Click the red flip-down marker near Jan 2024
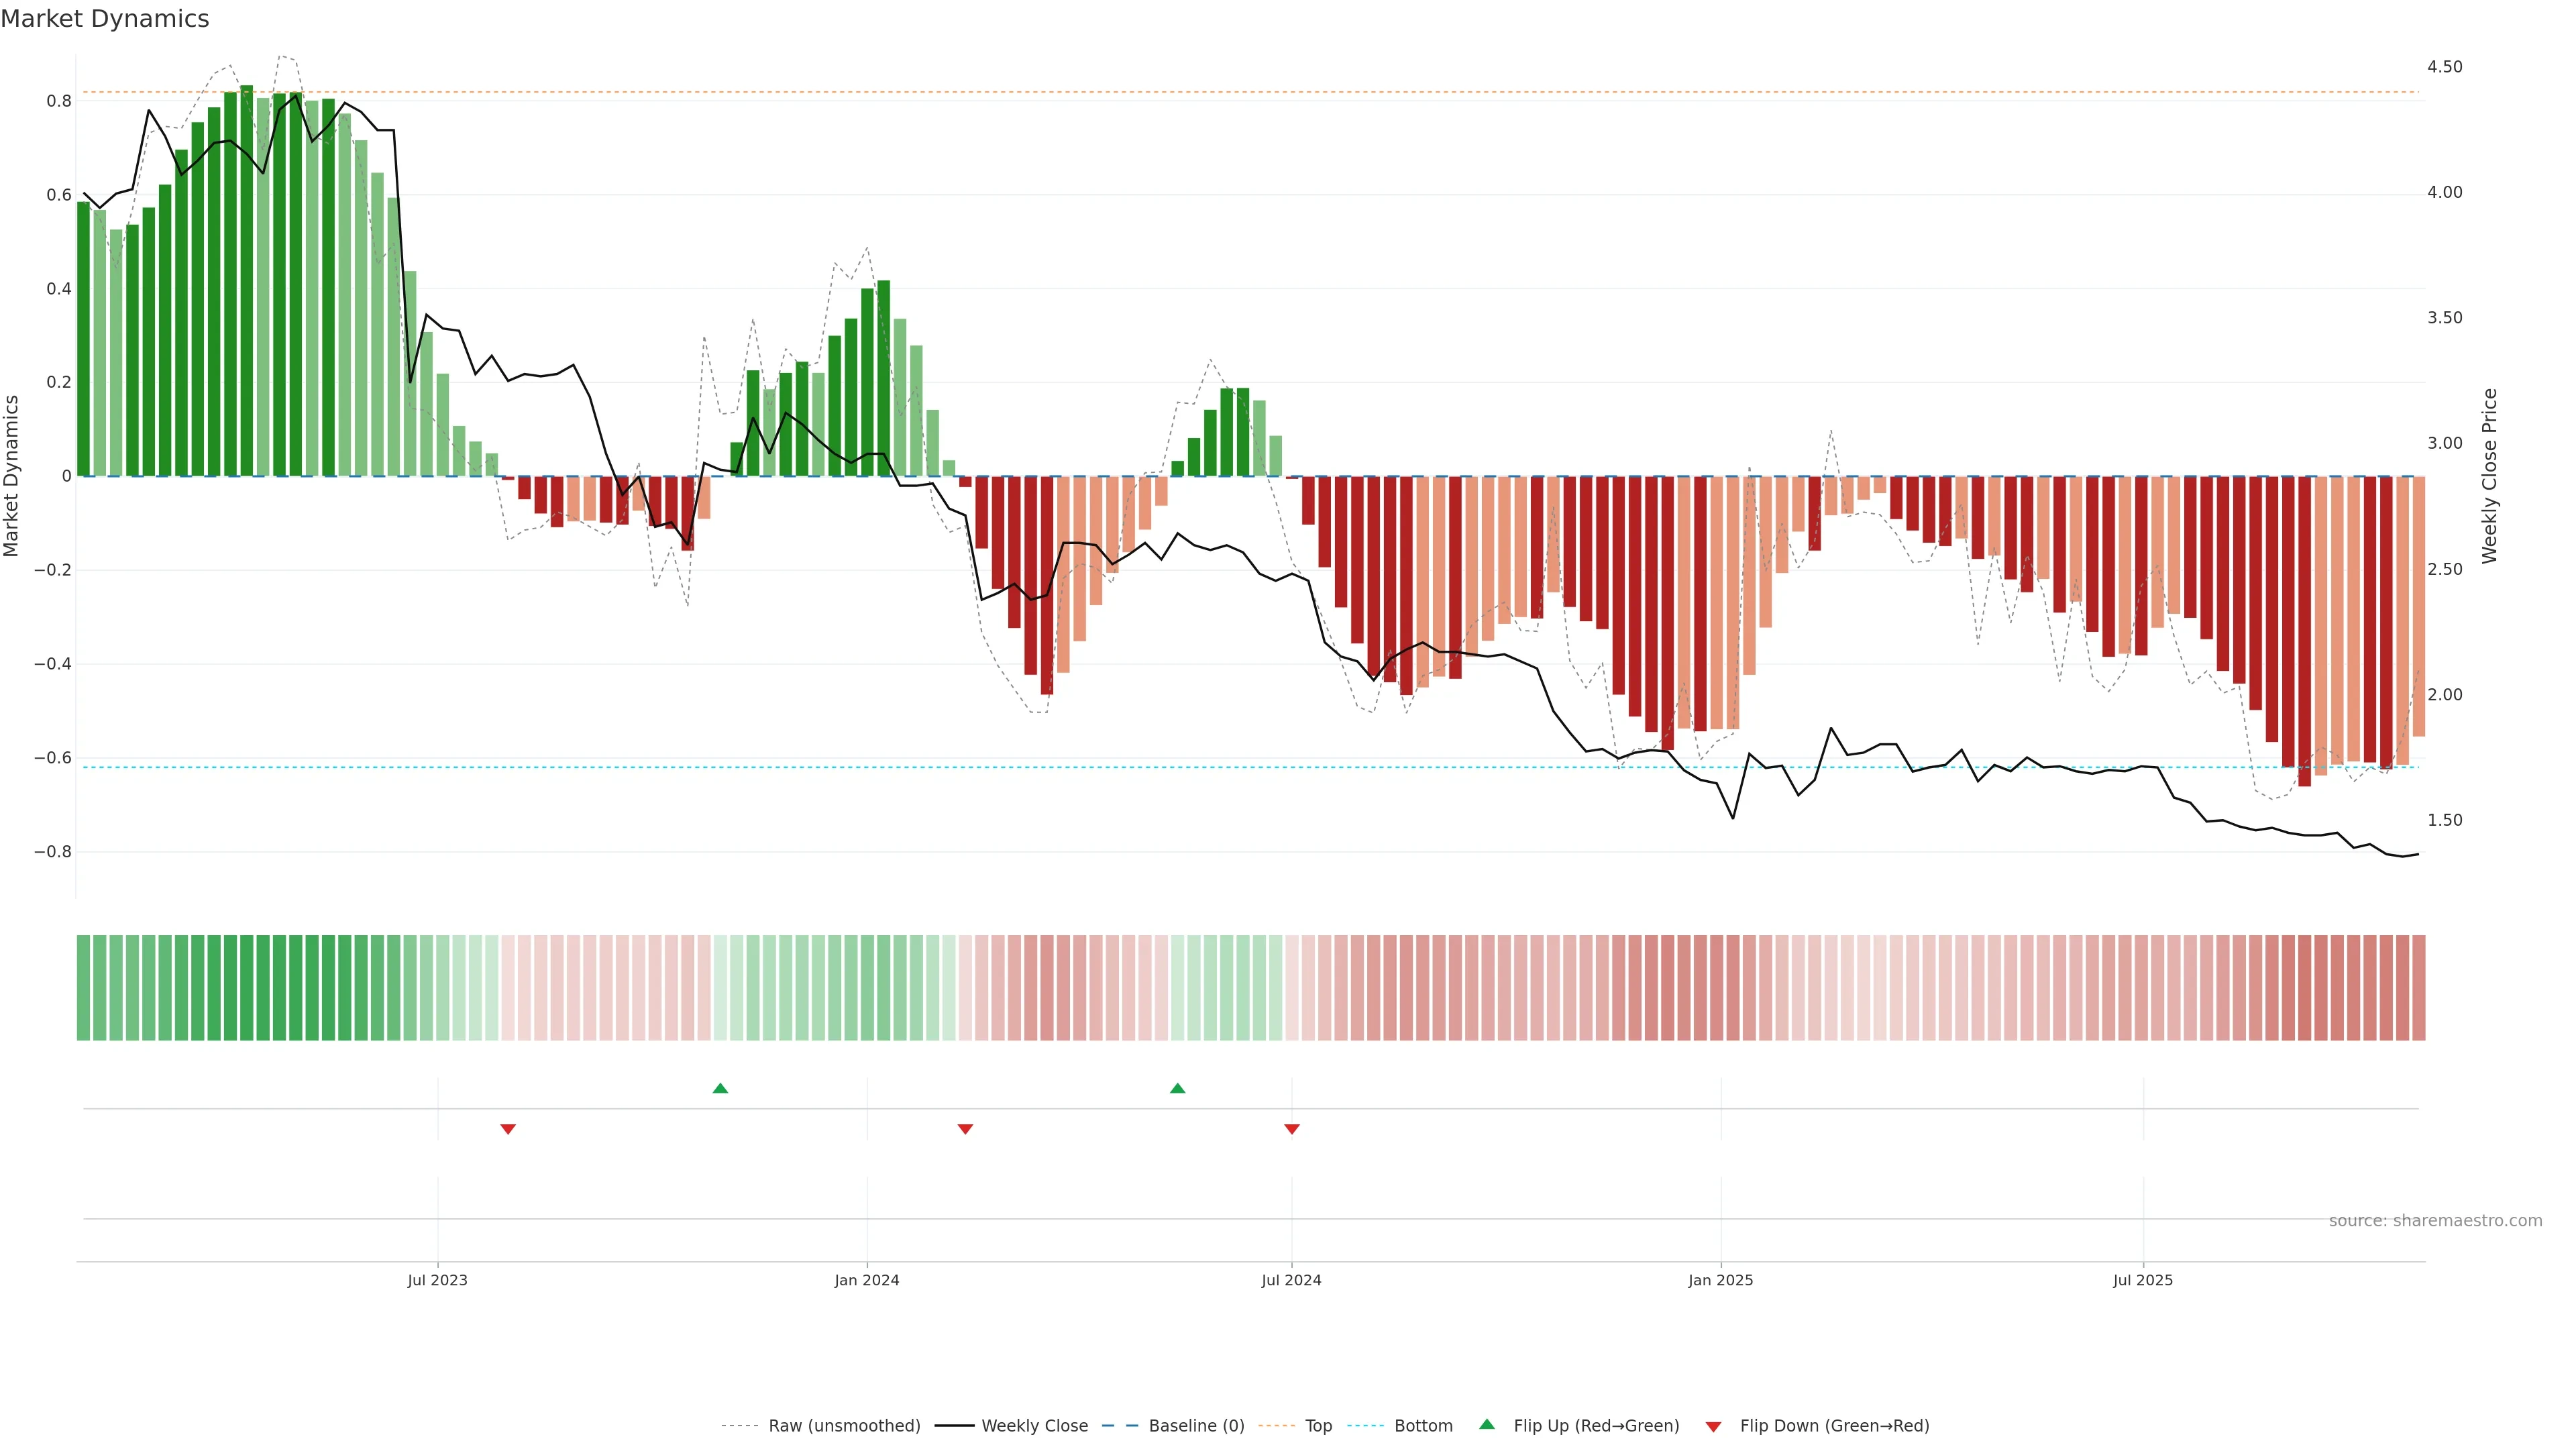This screenshot has width=2576, height=1449. 965,1129
